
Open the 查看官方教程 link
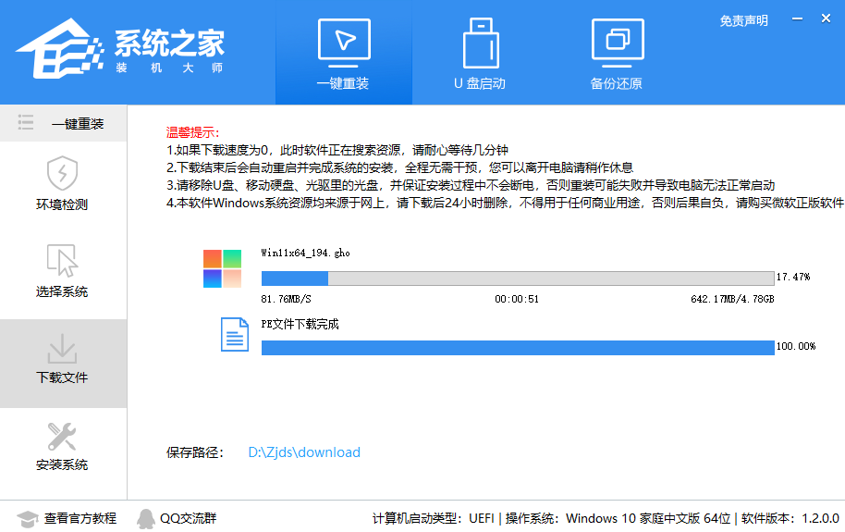(80, 518)
